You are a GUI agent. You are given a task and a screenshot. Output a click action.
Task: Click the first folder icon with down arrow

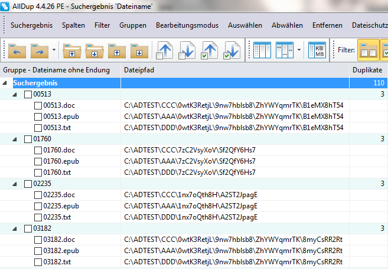pos(95,51)
